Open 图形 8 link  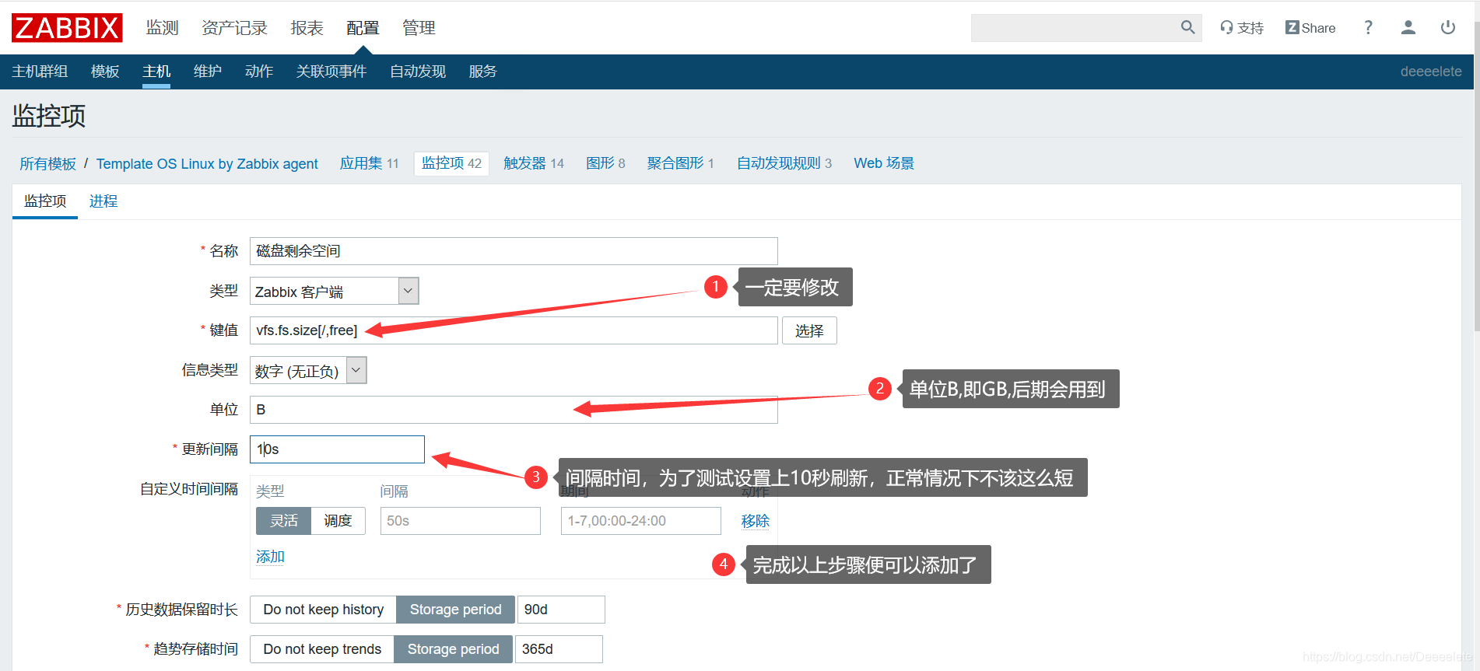[x=605, y=163]
